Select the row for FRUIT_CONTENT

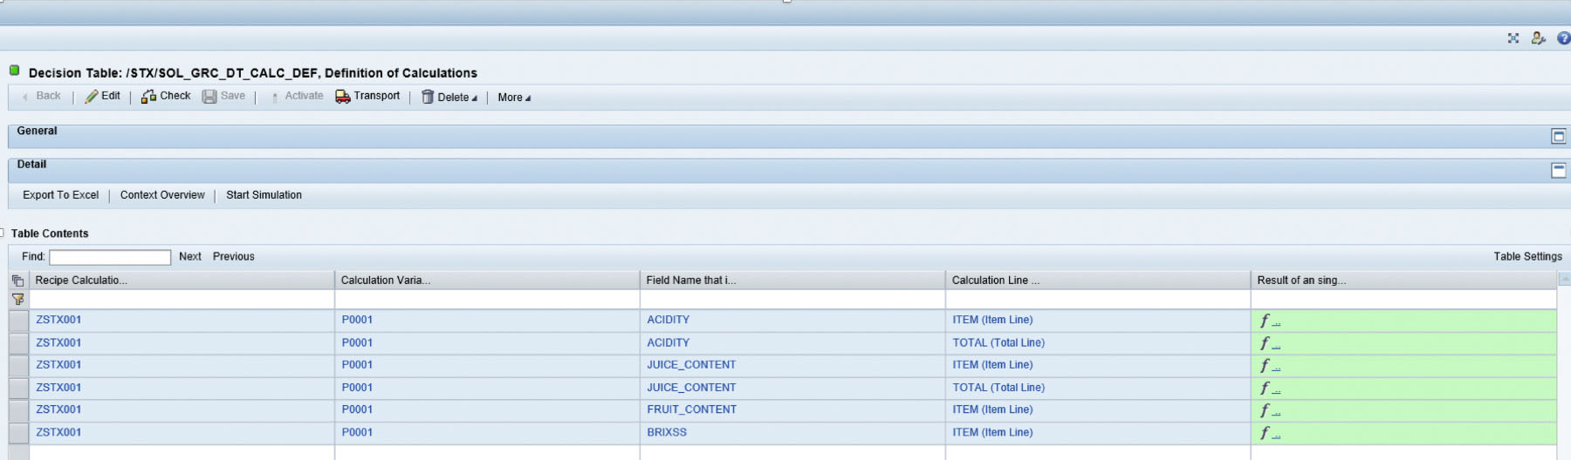pos(18,409)
